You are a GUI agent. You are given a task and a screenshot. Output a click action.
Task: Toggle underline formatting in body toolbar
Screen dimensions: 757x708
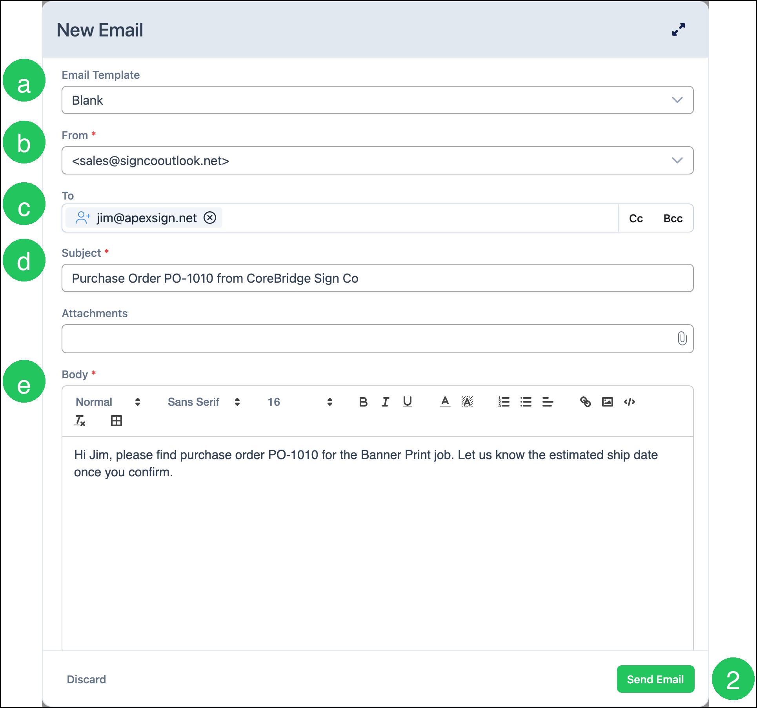pos(408,402)
